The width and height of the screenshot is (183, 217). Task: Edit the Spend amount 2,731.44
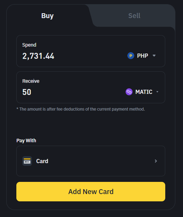[38, 56]
